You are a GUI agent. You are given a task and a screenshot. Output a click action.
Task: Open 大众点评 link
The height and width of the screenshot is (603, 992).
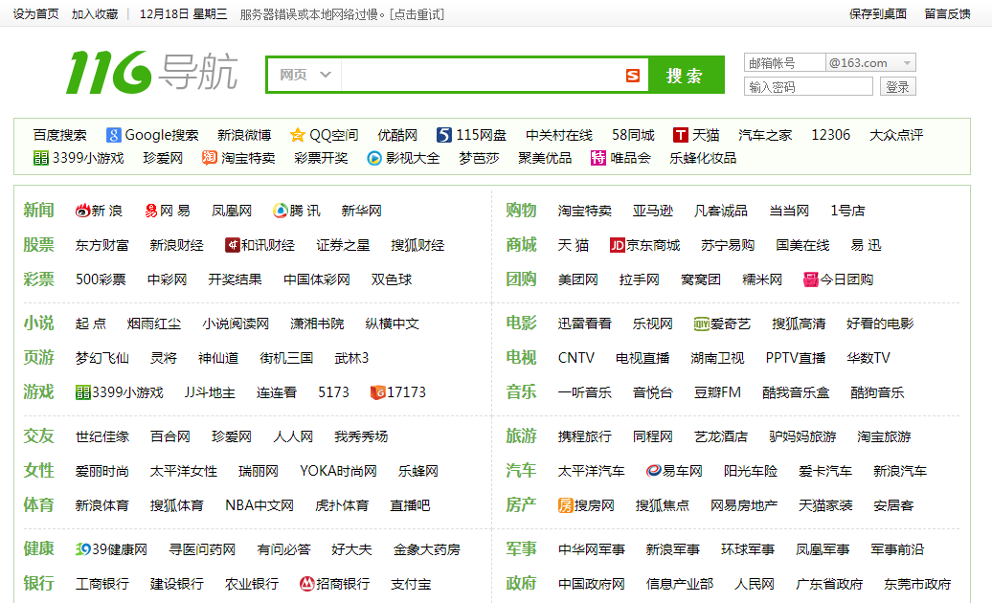tap(896, 135)
